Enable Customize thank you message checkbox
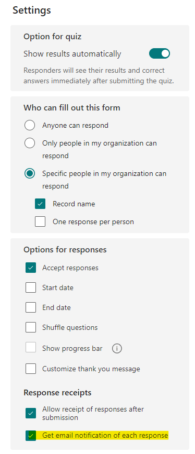The height and width of the screenshot is (454, 195). coord(31,369)
